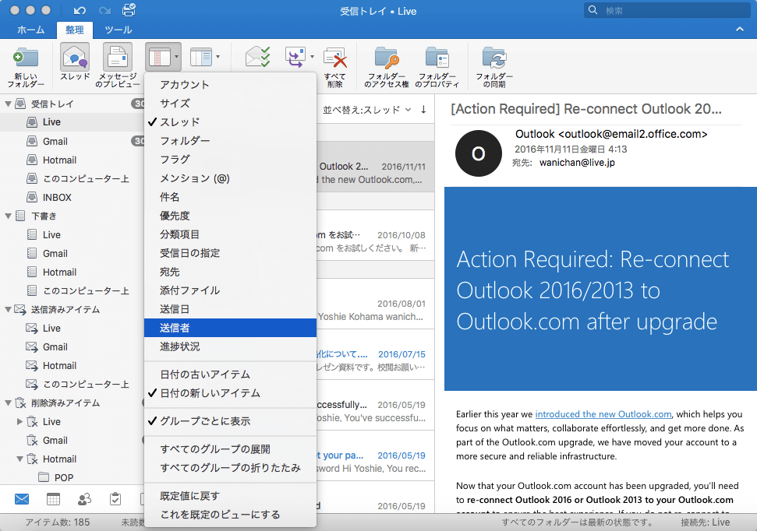Viewport: 757px width, 531px height.
Task: Collapse Hotmail under 削除済みアイテム
Action: pyautogui.click(x=19, y=459)
